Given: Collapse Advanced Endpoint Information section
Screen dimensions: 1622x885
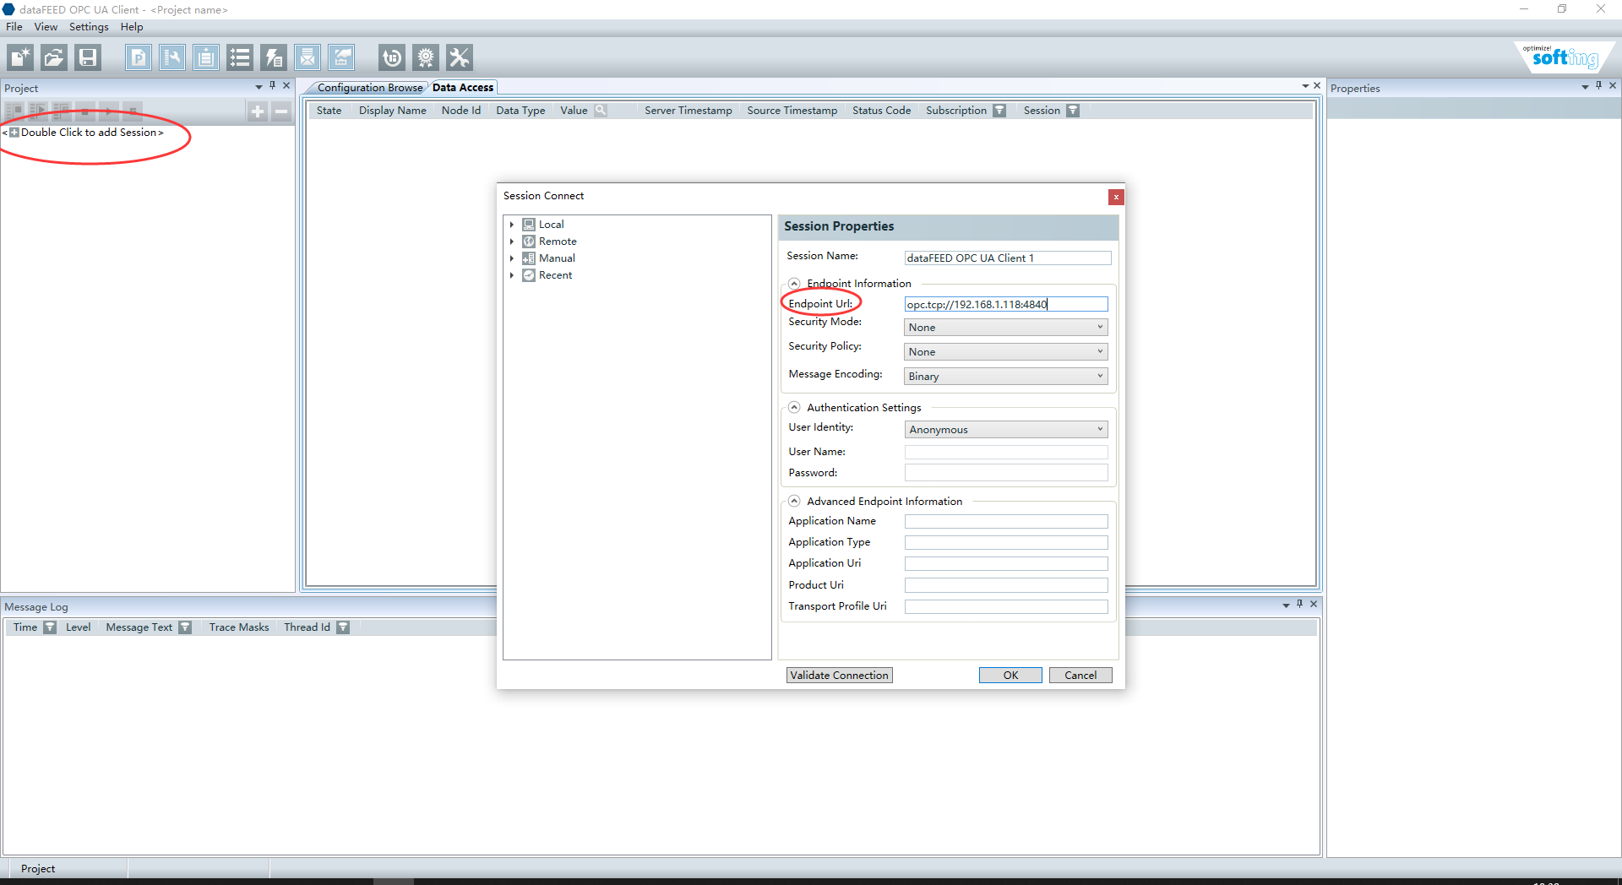Looking at the screenshot, I should click(794, 501).
